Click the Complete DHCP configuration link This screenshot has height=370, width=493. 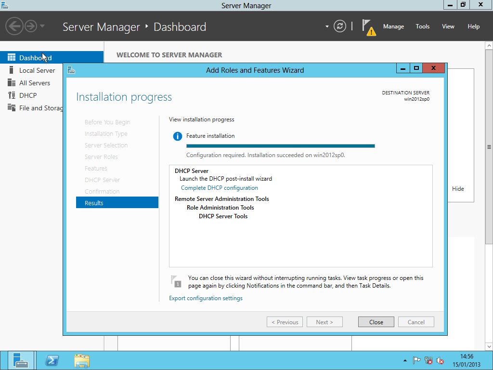[x=220, y=188]
